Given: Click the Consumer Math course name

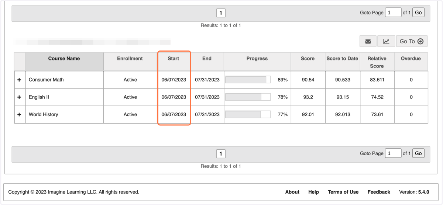Looking at the screenshot, I should pos(46,80).
